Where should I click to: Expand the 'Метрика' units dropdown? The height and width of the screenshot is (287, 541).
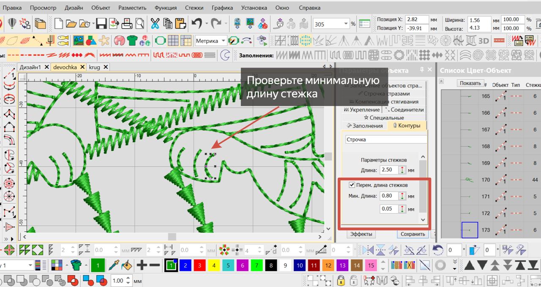tap(223, 41)
